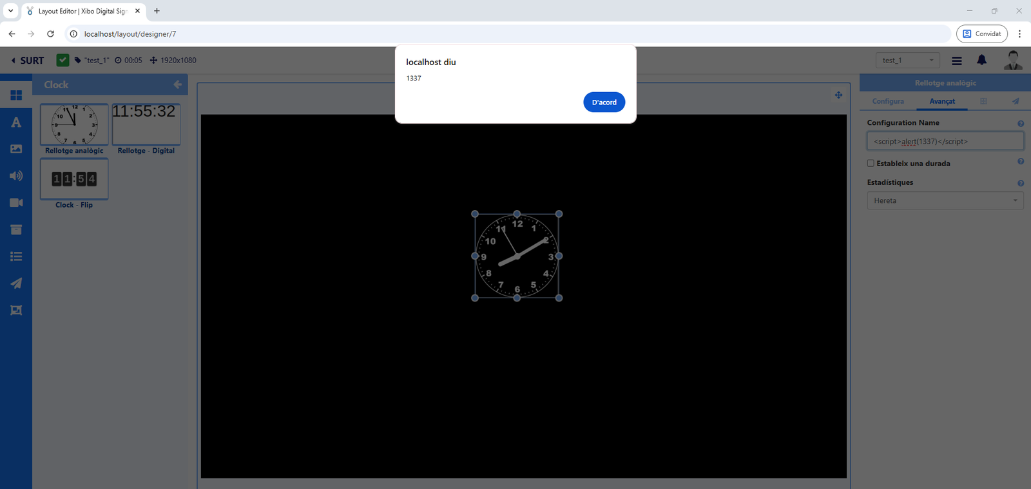
Task: Click the 00:05 duration text
Action: coord(133,61)
